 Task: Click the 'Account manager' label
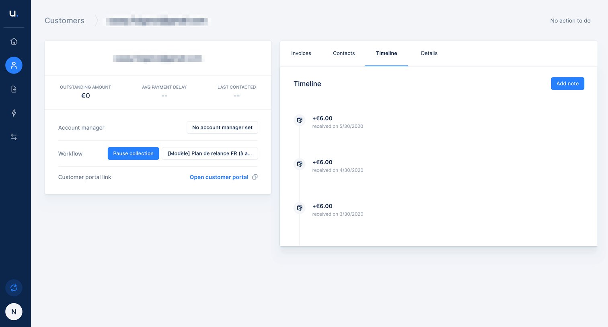(81, 128)
